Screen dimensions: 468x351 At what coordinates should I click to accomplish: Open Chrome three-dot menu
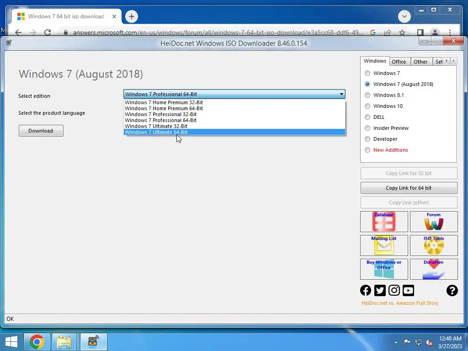coord(450,32)
